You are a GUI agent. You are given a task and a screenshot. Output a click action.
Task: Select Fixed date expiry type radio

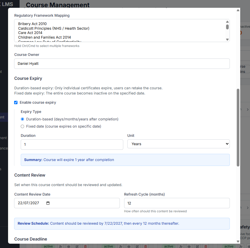(22, 126)
